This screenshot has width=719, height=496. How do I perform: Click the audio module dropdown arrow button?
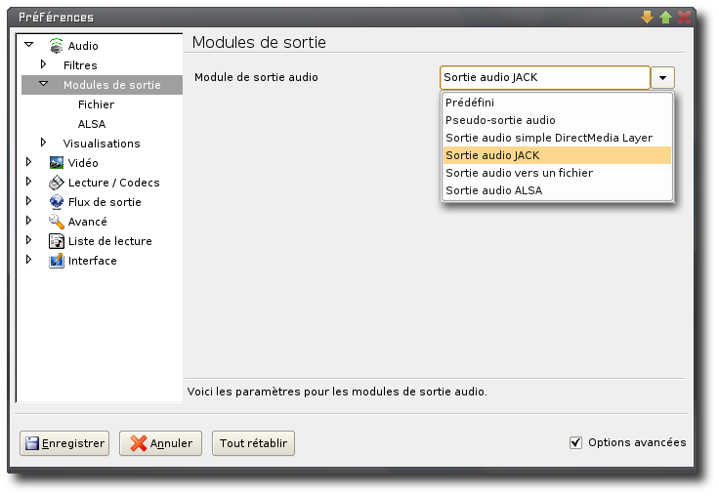tap(662, 77)
